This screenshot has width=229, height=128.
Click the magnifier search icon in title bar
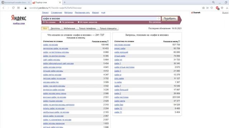pos(213,2)
